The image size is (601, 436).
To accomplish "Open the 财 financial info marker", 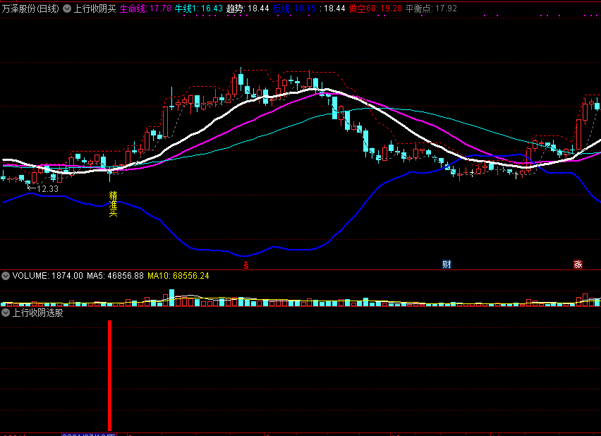I will pos(447,264).
